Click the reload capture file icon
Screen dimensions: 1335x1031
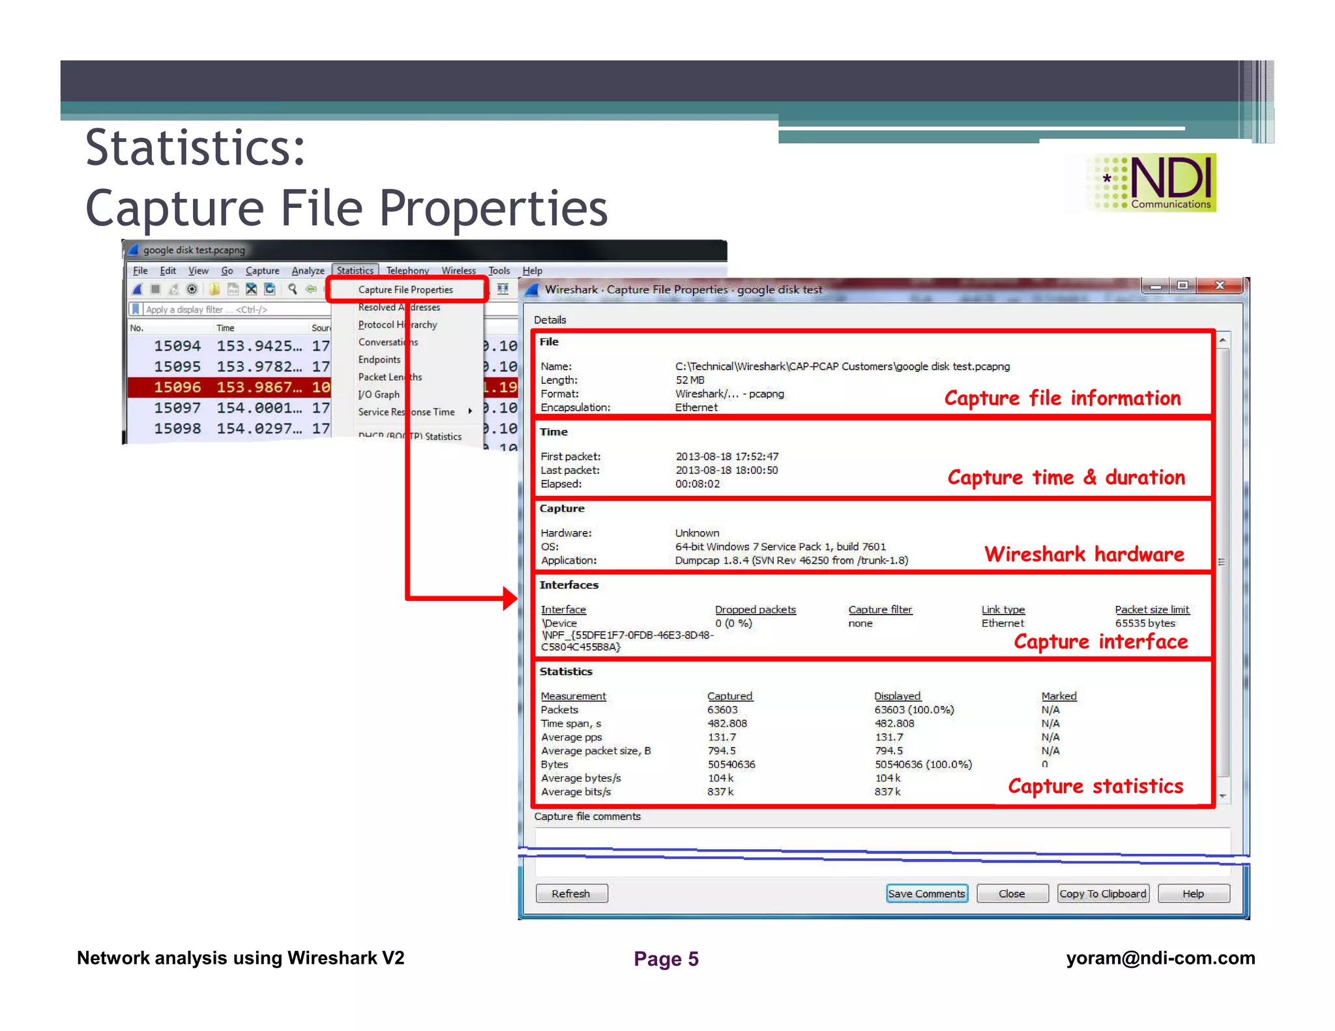(x=269, y=289)
